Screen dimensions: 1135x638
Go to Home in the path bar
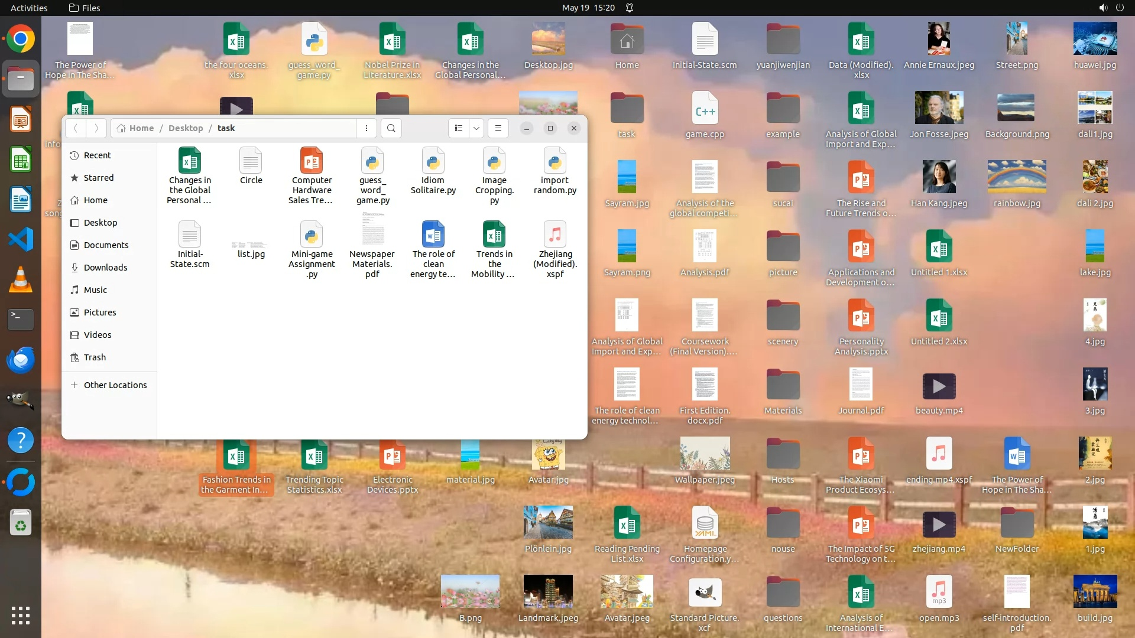(141, 128)
